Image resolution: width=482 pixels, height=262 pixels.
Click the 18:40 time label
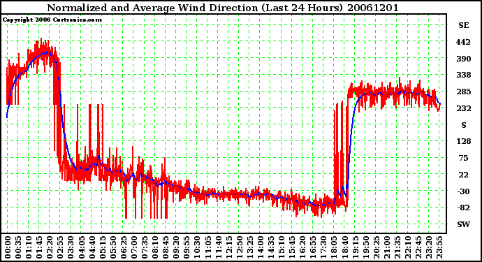click(344, 247)
